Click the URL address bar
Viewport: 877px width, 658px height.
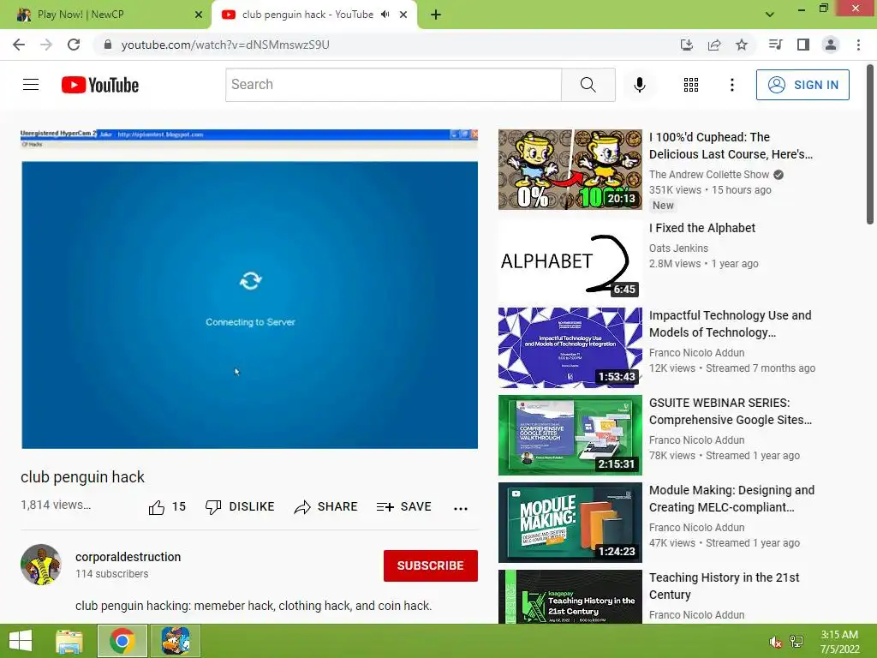pos(386,45)
